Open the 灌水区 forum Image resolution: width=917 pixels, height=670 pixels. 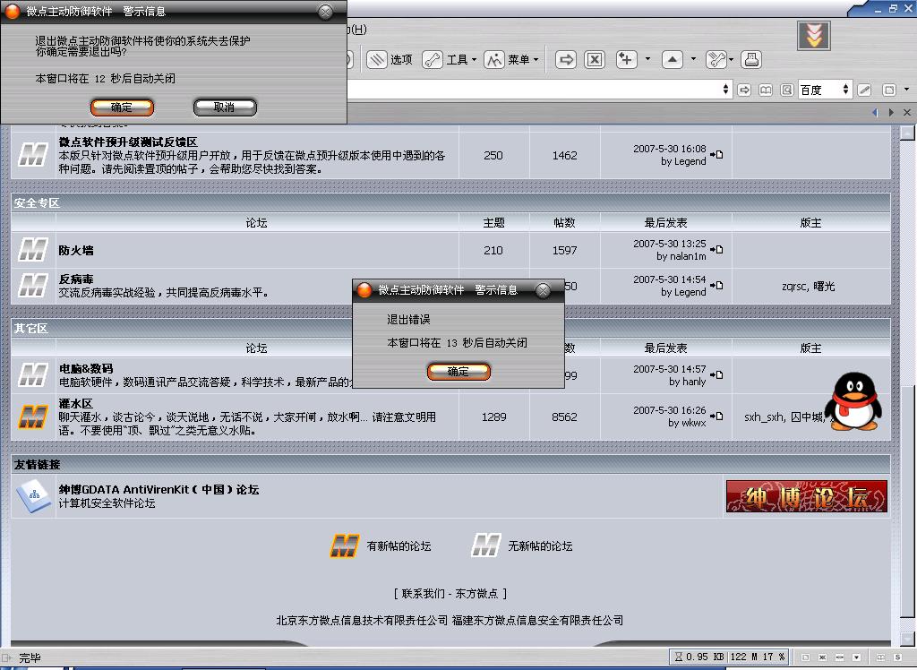76,404
